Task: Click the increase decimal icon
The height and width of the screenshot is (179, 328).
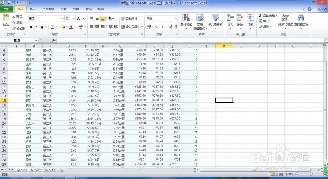Action: point(170,27)
